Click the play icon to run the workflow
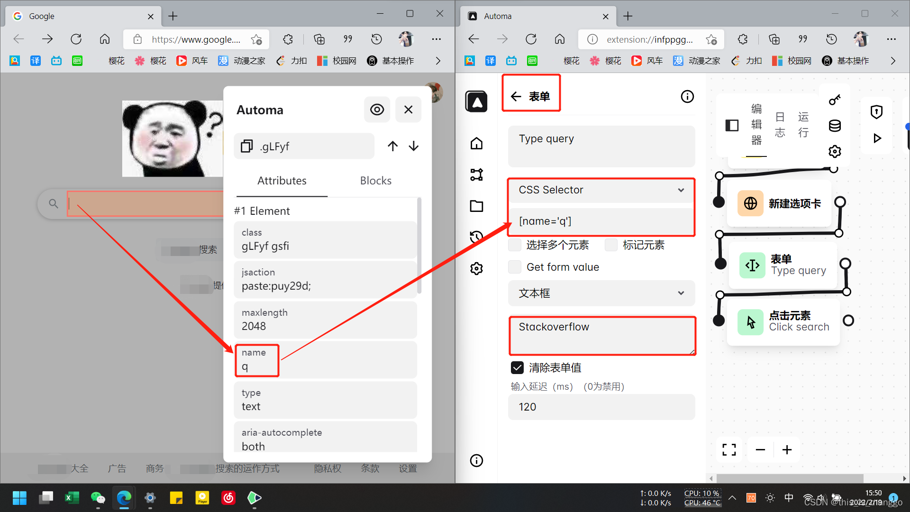This screenshot has height=512, width=910. click(x=877, y=138)
